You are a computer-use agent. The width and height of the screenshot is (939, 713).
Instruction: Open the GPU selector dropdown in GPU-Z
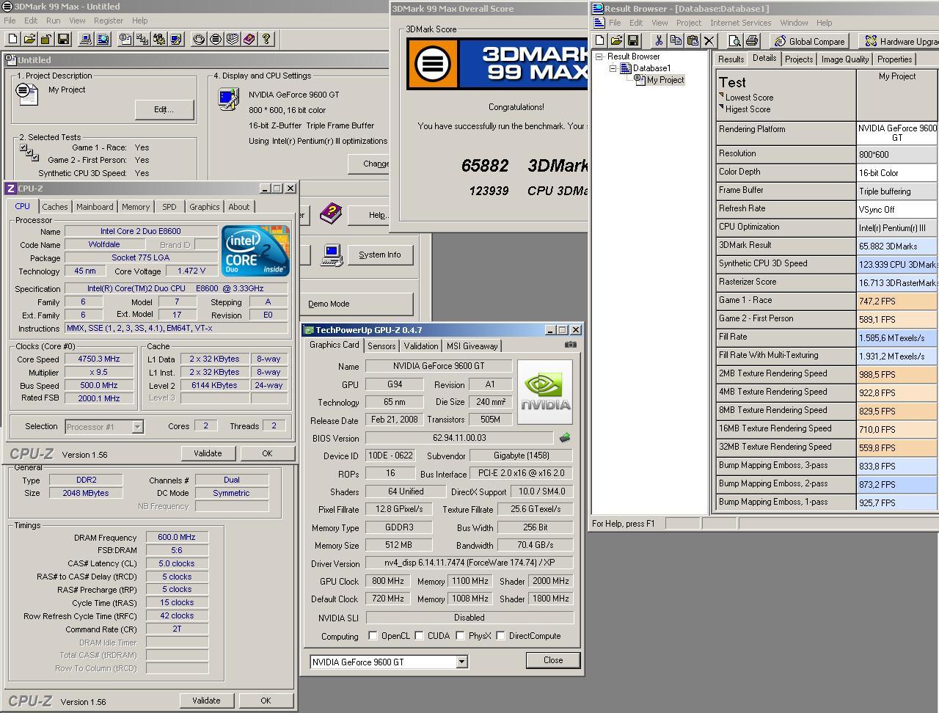point(461,662)
